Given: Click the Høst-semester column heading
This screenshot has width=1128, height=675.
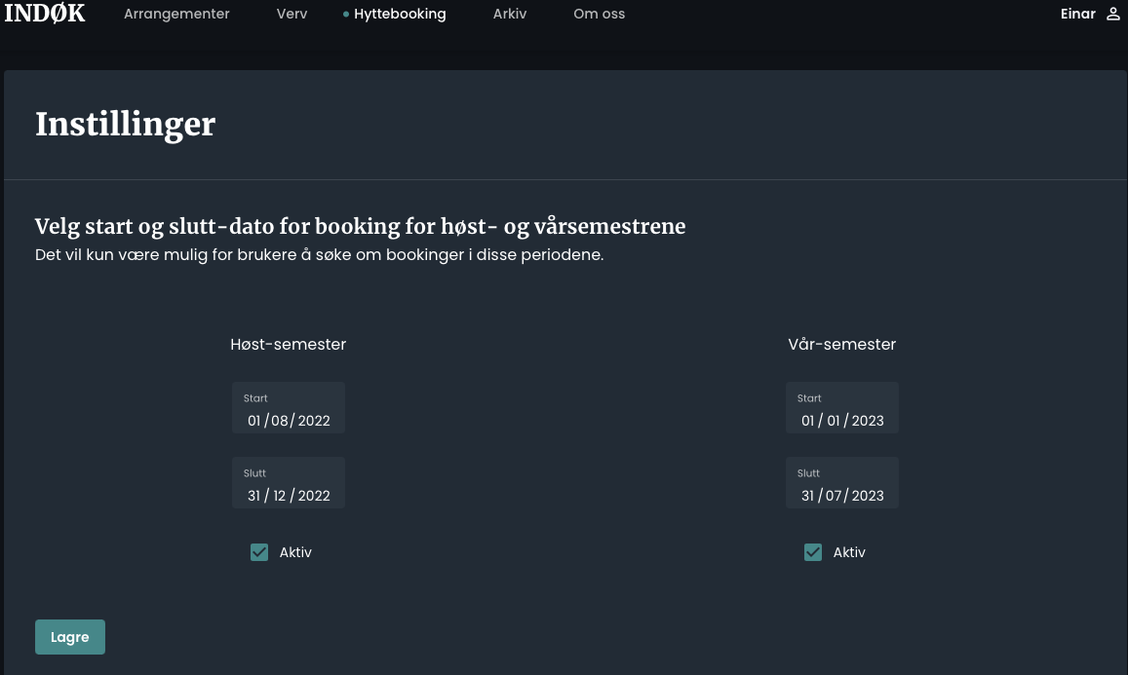Looking at the screenshot, I should (289, 344).
